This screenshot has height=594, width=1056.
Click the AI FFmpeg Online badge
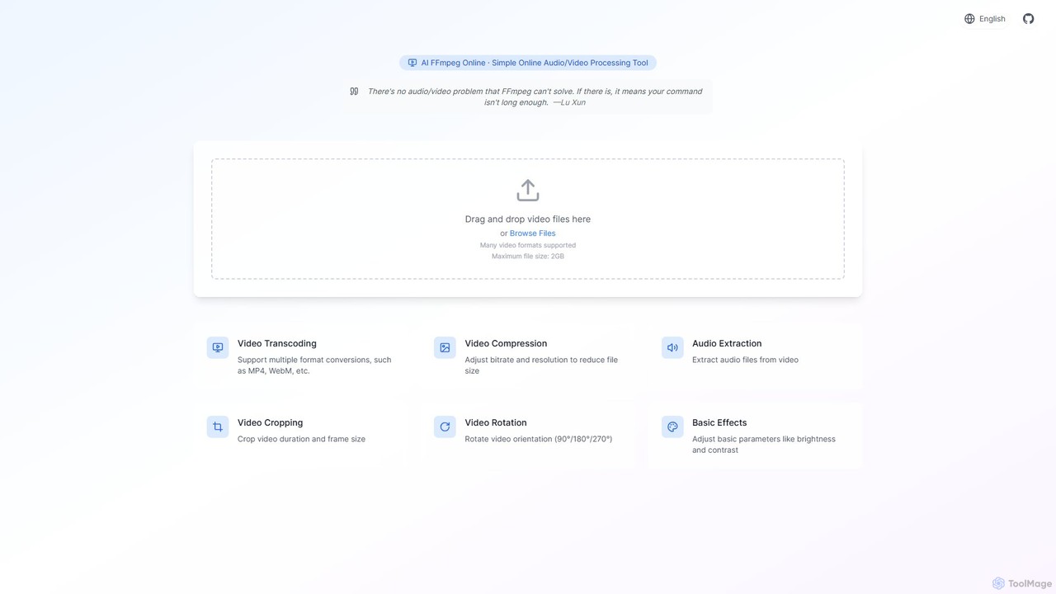(x=528, y=63)
